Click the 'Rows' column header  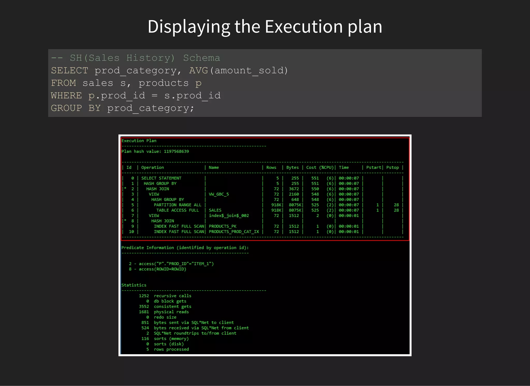(271, 167)
